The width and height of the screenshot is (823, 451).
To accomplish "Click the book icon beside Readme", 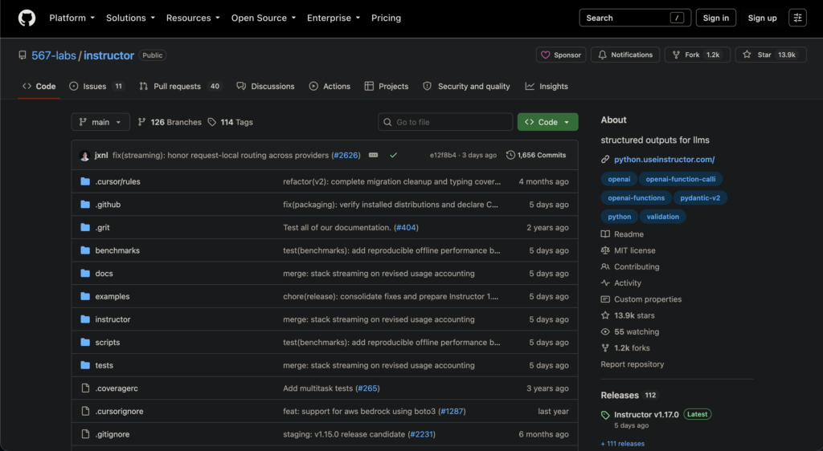I will point(605,234).
